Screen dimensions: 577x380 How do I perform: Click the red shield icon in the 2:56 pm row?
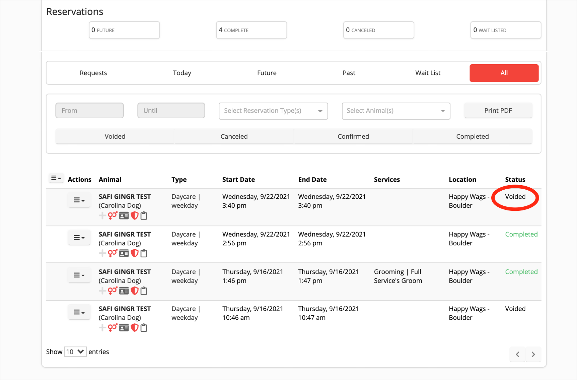click(x=135, y=253)
